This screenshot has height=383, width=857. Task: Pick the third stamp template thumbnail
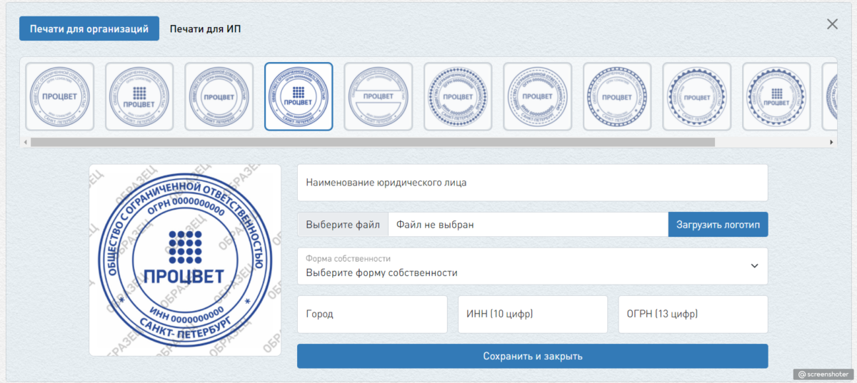tap(219, 96)
